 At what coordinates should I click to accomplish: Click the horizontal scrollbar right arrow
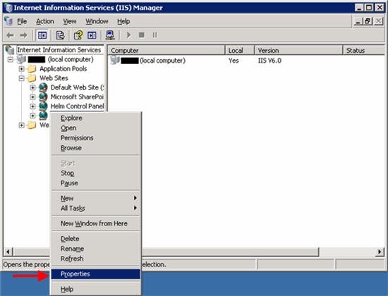click(380, 252)
